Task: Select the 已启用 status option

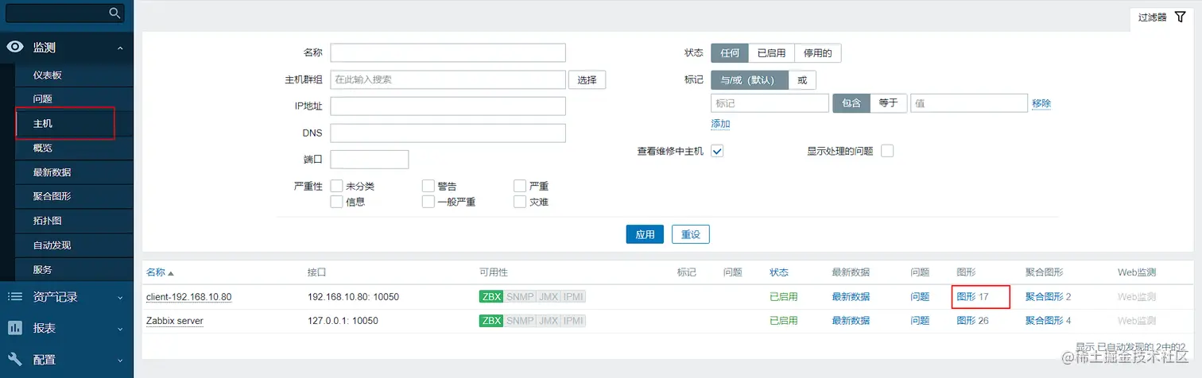Action: tap(771, 53)
